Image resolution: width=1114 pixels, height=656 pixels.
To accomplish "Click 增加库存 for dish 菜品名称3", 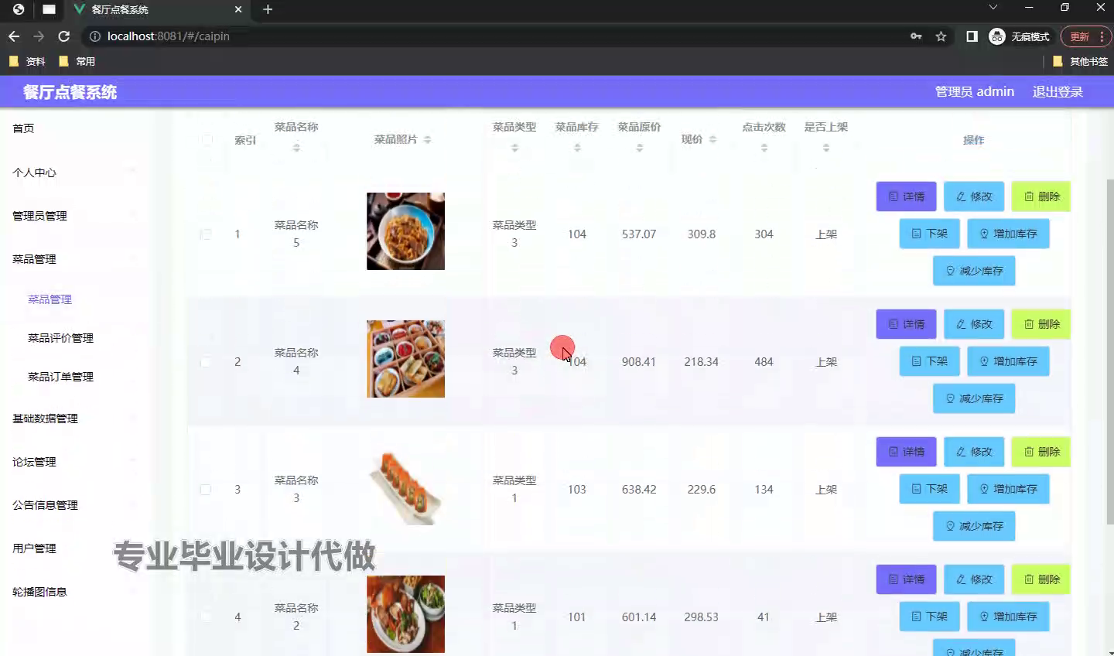I will (1008, 489).
